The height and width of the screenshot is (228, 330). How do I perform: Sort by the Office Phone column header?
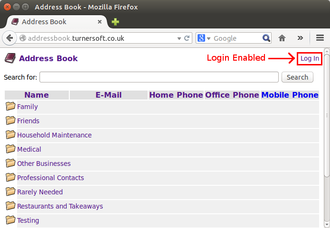tap(232, 95)
